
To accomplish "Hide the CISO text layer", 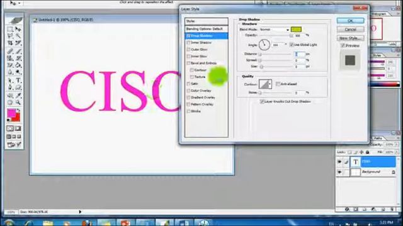I will point(339,162).
